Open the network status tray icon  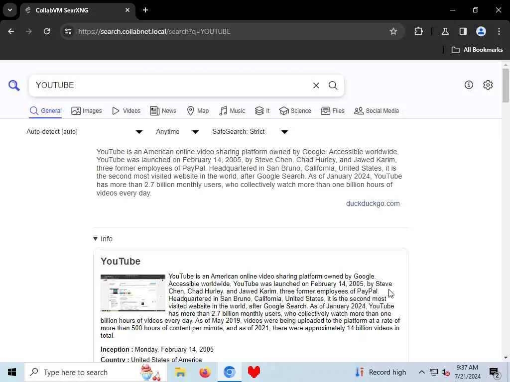pos(433,372)
